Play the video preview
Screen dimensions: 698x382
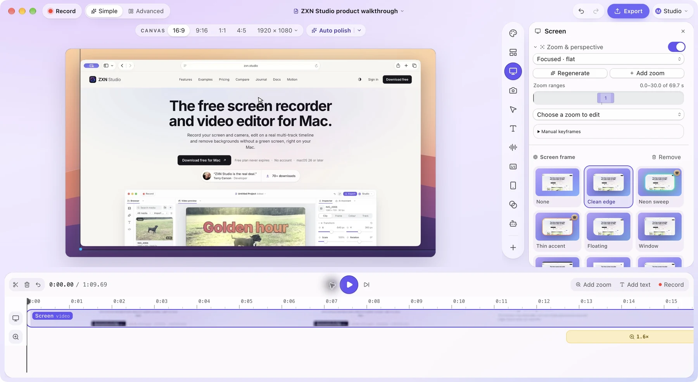349,285
